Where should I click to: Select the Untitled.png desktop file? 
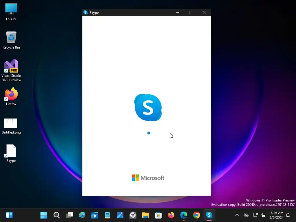click(11, 126)
